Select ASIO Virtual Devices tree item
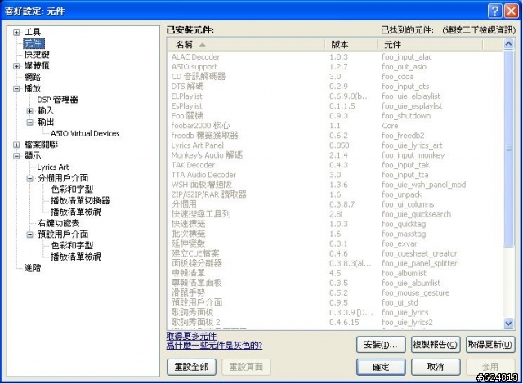The height and width of the screenshot is (384, 523). (x=85, y=134)
